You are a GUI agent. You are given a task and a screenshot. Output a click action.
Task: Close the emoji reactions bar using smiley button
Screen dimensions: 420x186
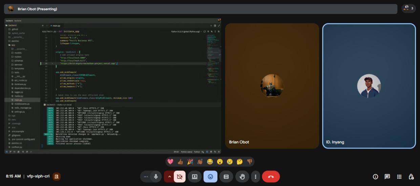210,177
